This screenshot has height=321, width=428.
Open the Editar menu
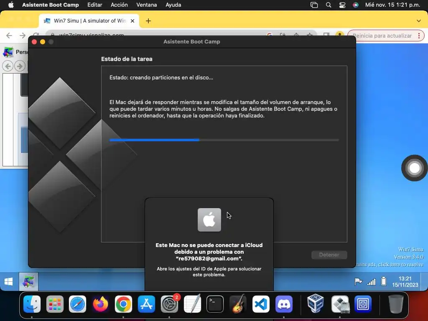(95, 5)
